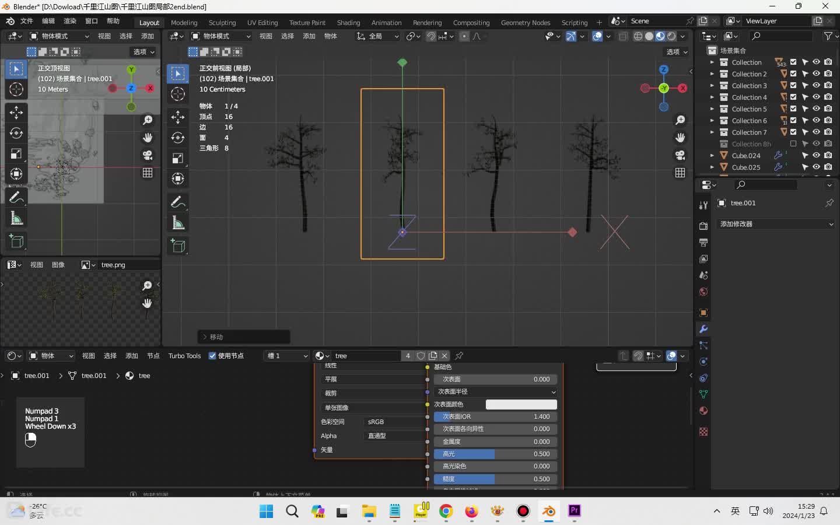This screenshot has height=525, width=840.
Task: Select the Add Cube tool in front viewport
Action: (178, 246)
